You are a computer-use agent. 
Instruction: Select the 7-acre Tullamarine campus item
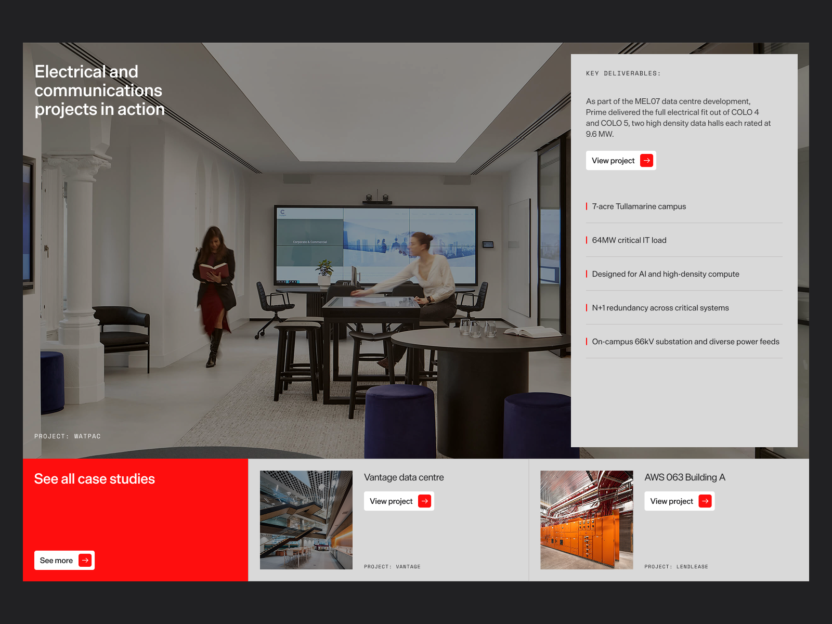pyautogui.click(x=684, y=206)
